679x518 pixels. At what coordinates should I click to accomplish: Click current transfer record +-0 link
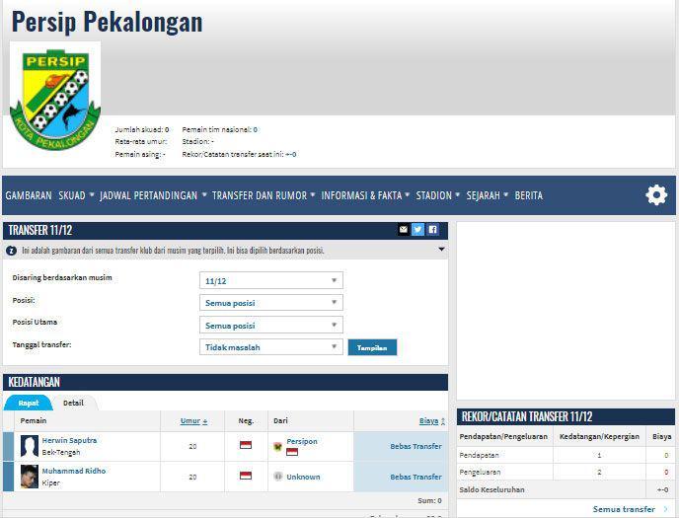pyautogui.click(x=290, y=154)
